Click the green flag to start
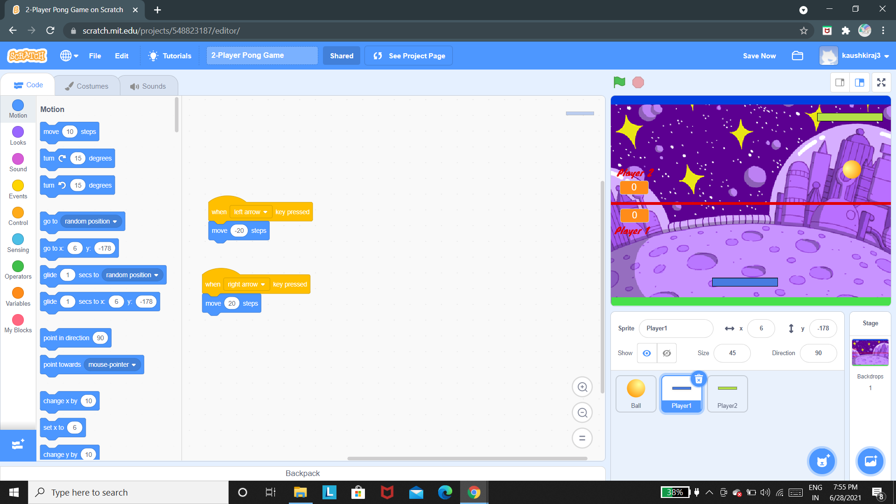The height and width of the screenshot is (504, 896). pyautogui.click(x=619, y=83)
